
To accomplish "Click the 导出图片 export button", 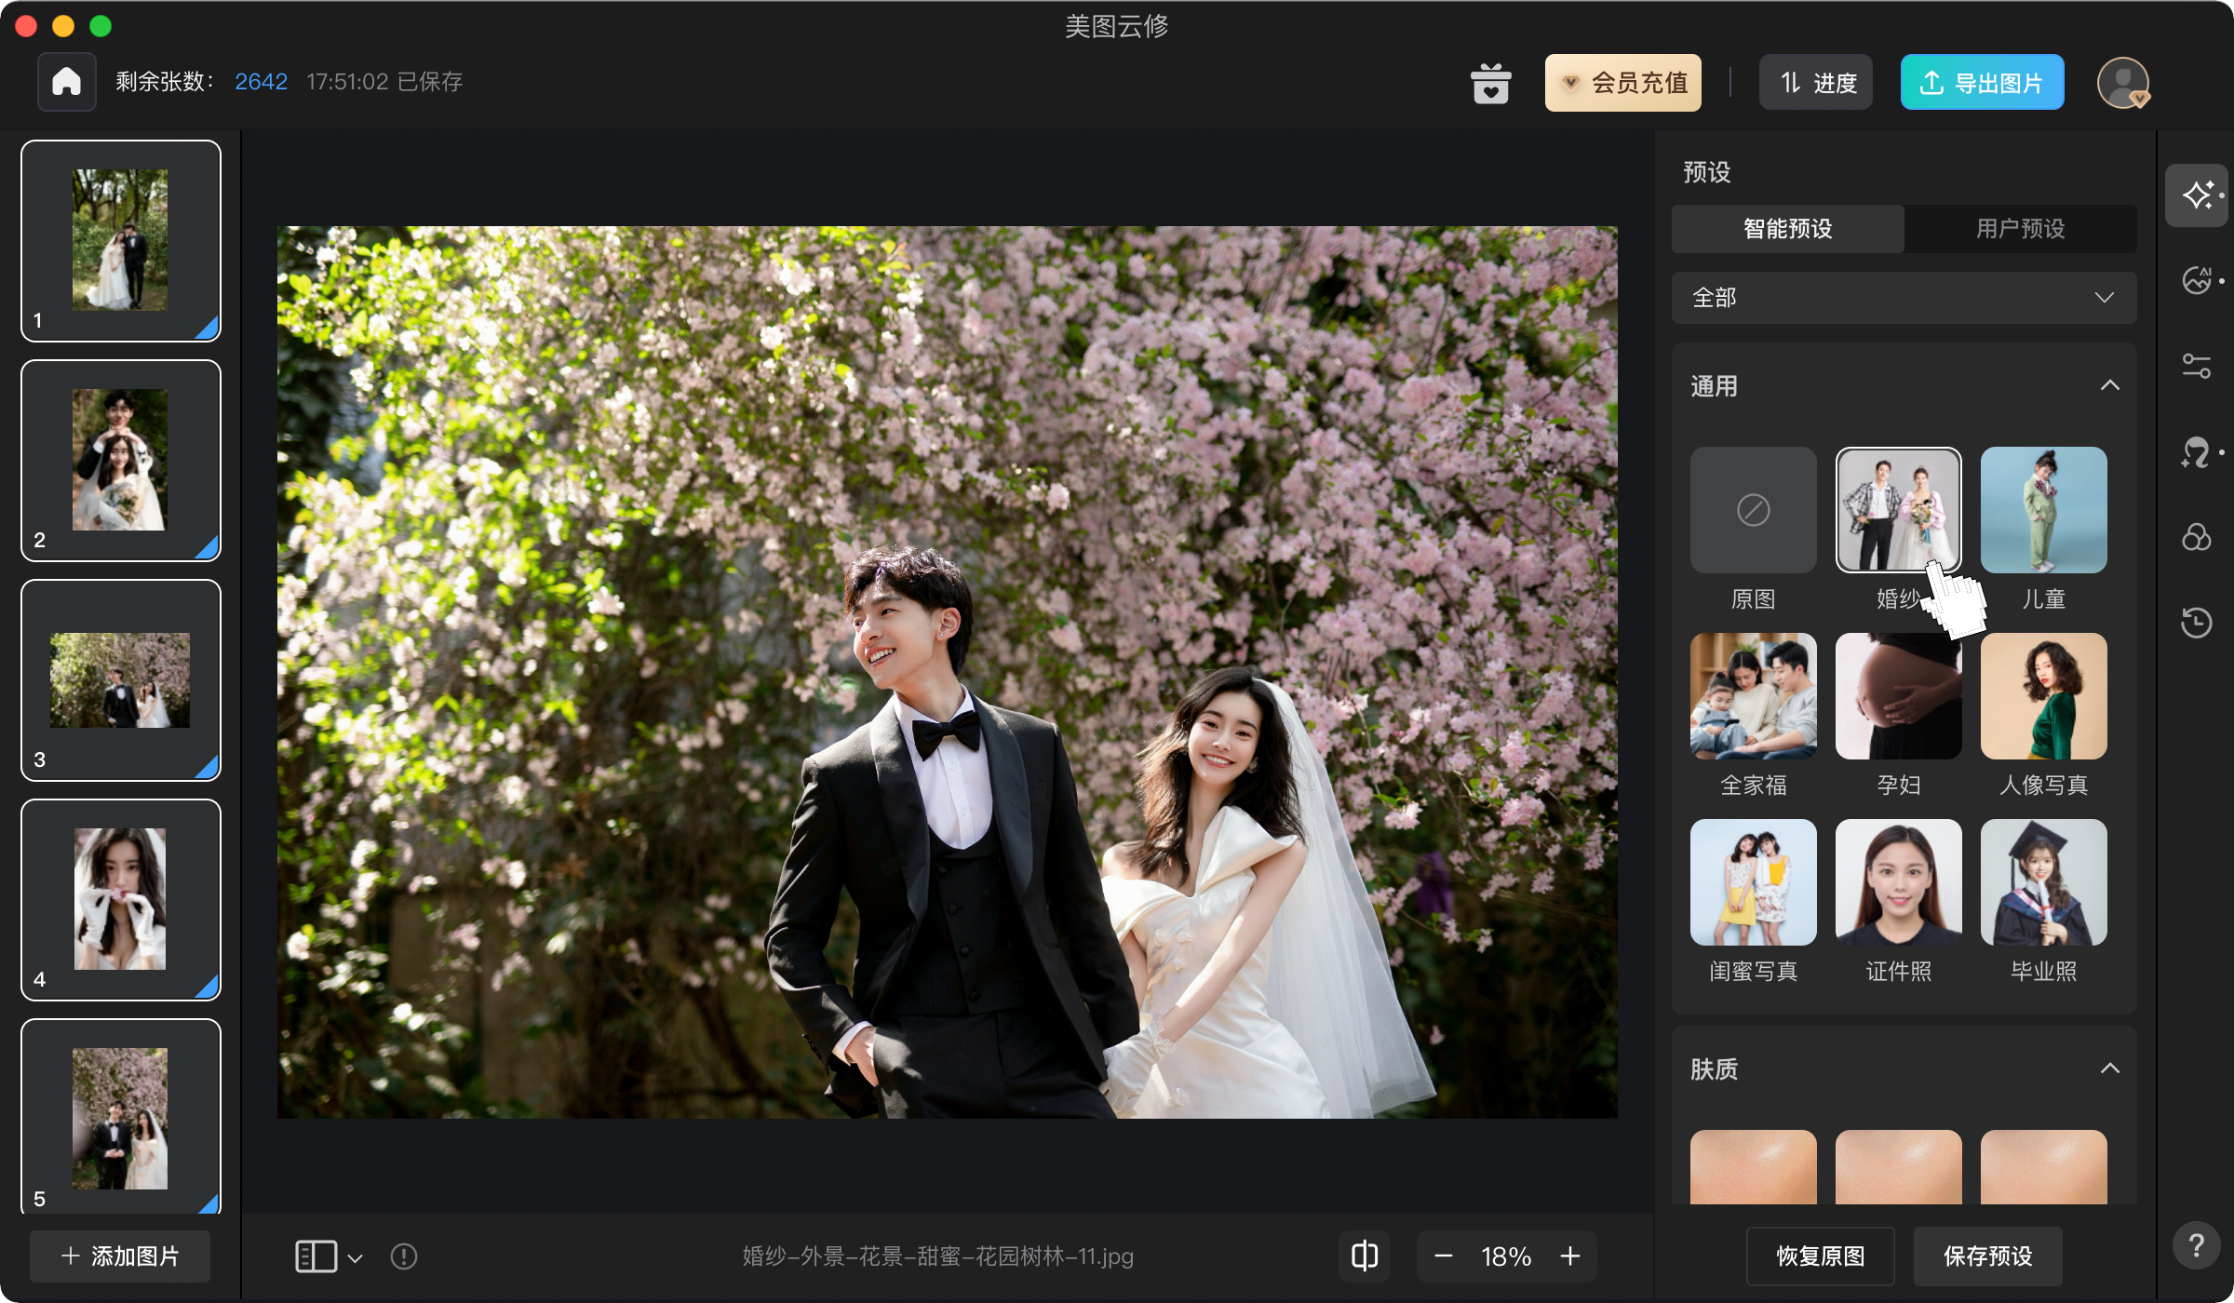I will click(1982, 83).
